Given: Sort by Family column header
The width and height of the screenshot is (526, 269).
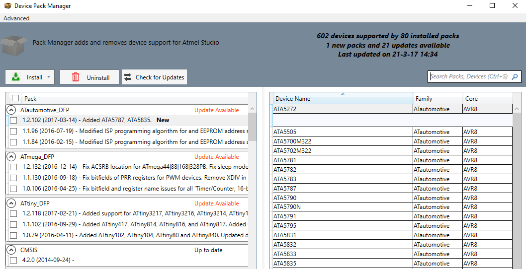Looking at the screenshot, I should click(438, 98).
